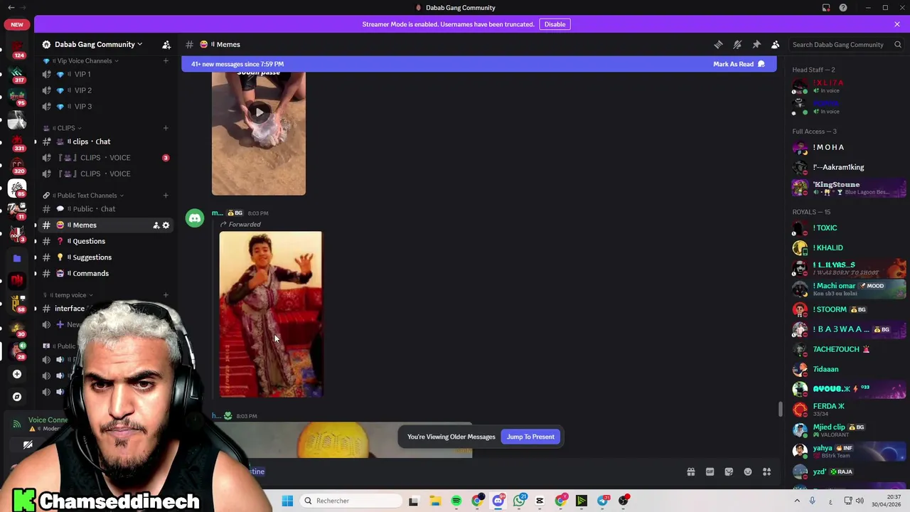This screenshot has height=512, width=910.
Task: Add channel to CLIPS category
Action: tap(166, 128)
